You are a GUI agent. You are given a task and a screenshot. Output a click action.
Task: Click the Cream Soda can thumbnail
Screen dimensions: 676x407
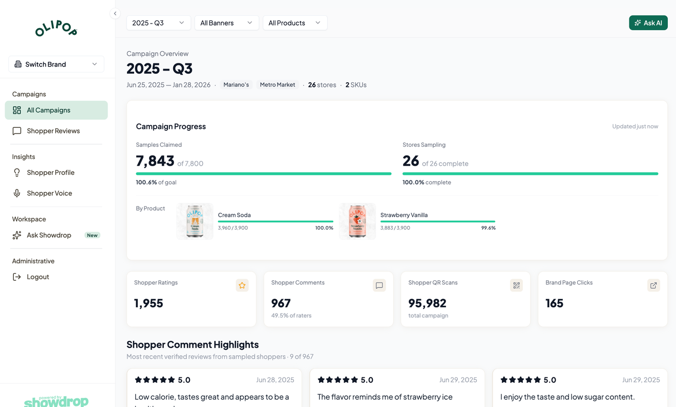click(x=195, y=221)
